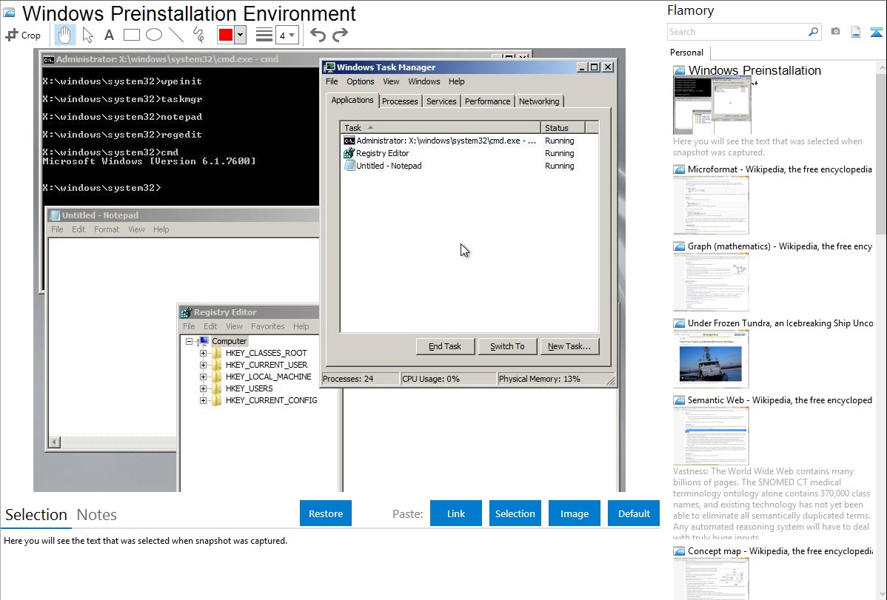Select the Untitled - Notepad task row
This screenshot has width=887, height=600.
tap(469, 166)
